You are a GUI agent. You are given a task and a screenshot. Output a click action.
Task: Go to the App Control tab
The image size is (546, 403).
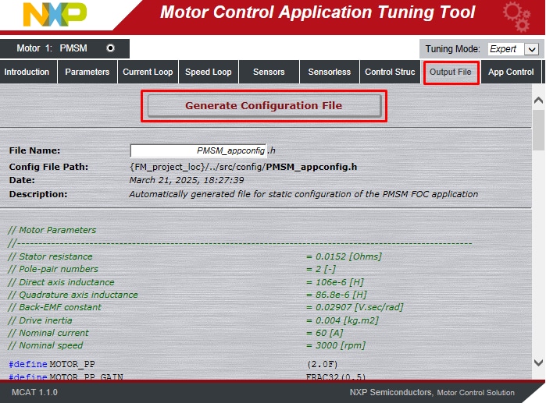(x=511, y=72)
